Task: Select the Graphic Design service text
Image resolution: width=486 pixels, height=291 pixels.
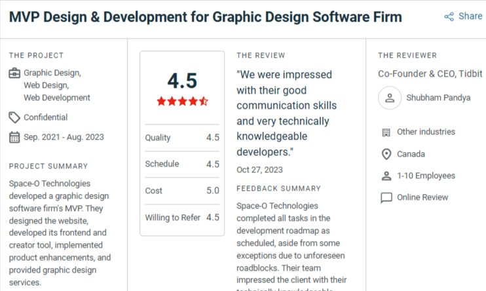Action: (52, 73)
